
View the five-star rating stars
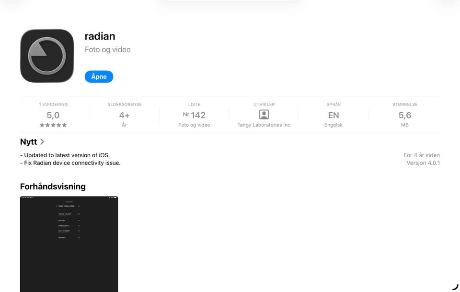(53, 125)
